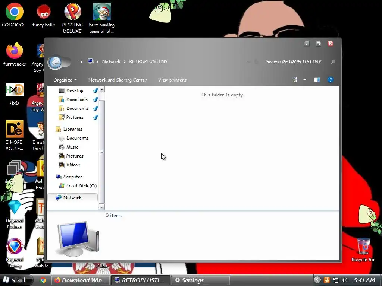
Task: Select the computer icon in the address bar
Action: coord(90,61)
